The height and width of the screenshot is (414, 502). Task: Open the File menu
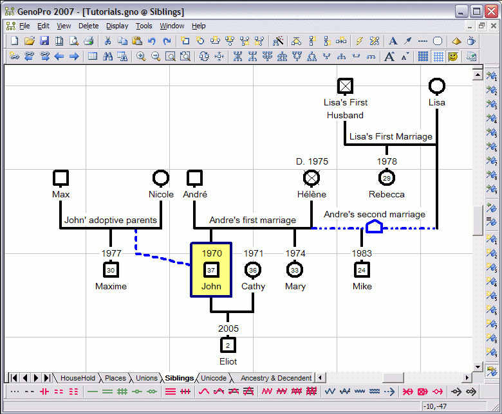pos(24,26)
